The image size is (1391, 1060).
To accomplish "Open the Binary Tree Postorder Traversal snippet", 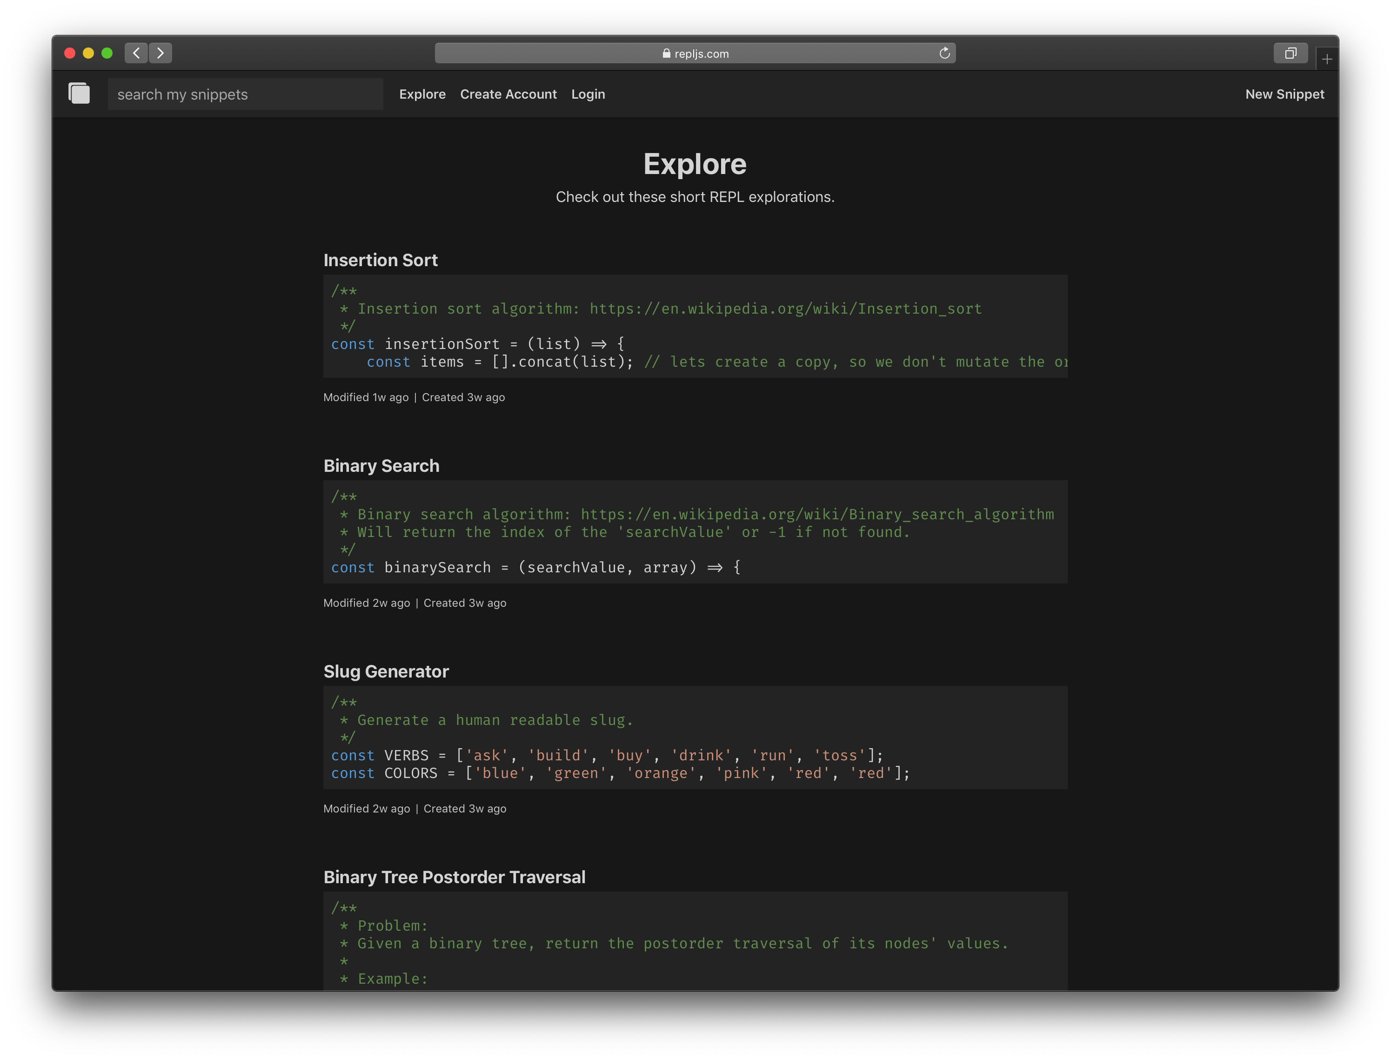I will tap(454, 877).
